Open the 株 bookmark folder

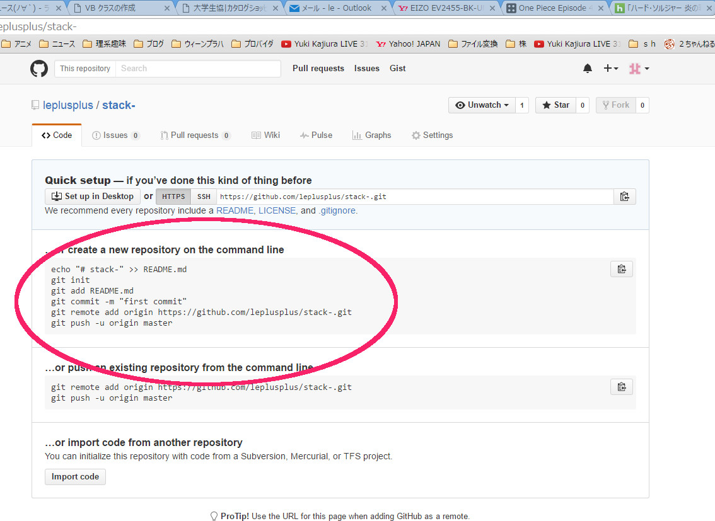516,43
